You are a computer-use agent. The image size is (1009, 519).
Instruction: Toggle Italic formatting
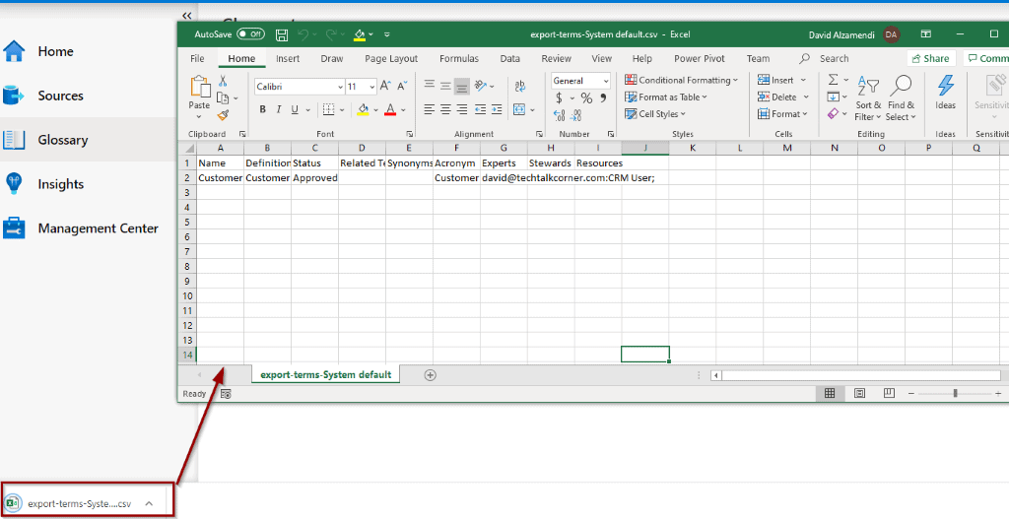pos(279,110)
